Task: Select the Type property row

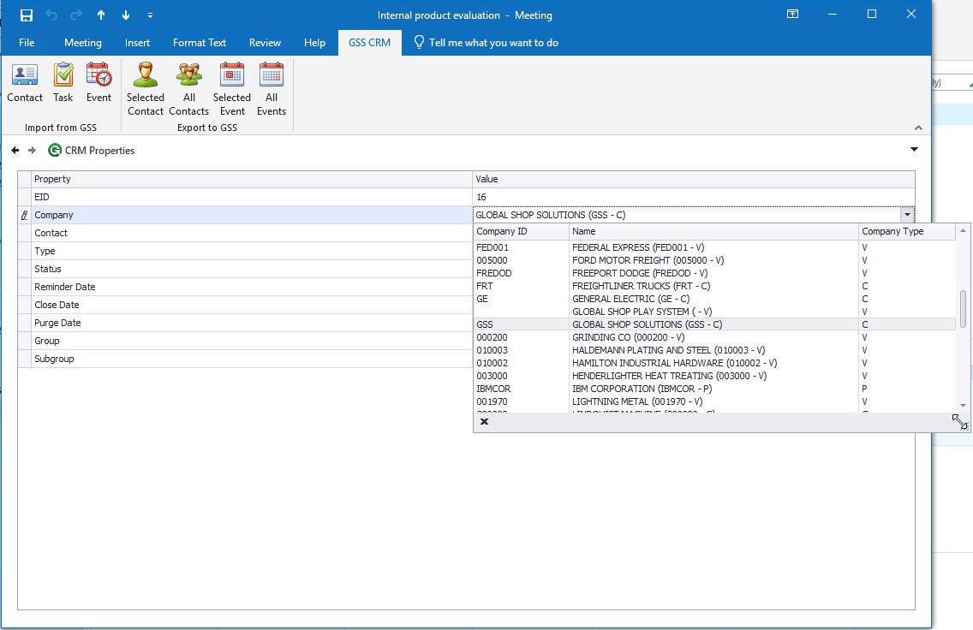Action: coord(252,251)
